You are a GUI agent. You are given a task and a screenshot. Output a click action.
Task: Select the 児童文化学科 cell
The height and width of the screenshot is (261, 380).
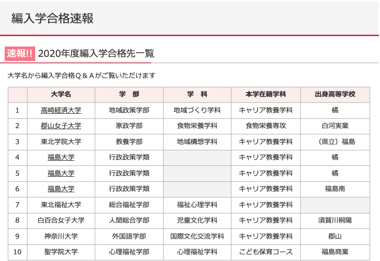[x=197, y=220]
